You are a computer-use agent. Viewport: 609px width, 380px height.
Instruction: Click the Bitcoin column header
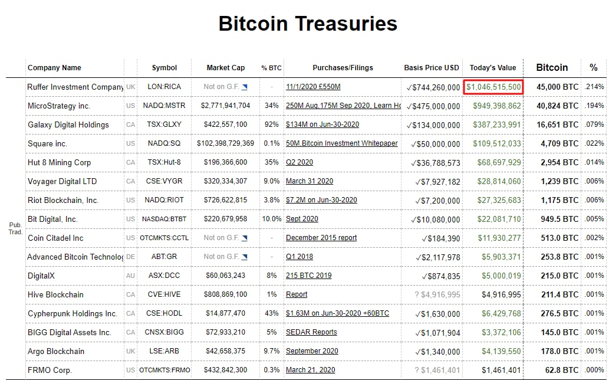[x=552, y=68]
